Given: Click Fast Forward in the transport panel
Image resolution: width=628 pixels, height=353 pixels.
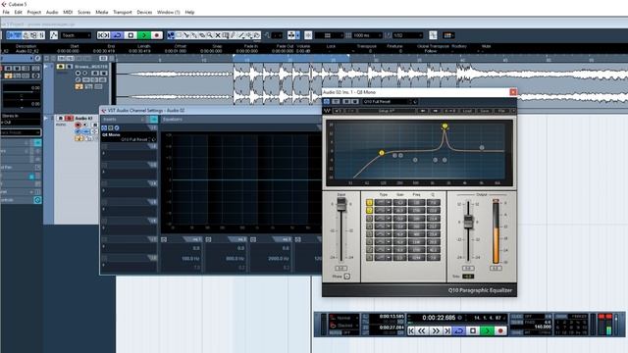Looking at the screenshot, I should (436, 331).
